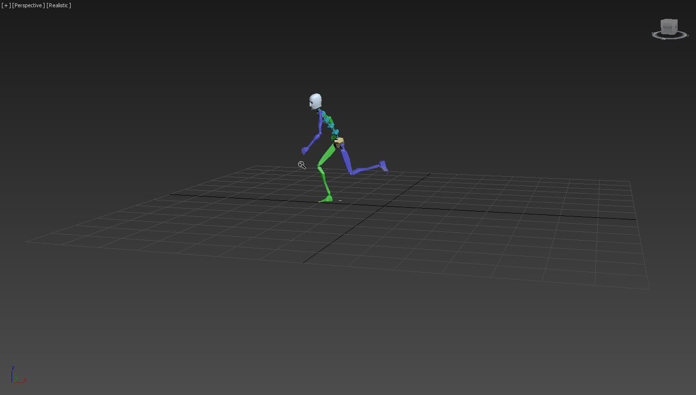Select the tan pelvis of the biped
The width and height of the screenshot is (696, 395).
point(339,141)
